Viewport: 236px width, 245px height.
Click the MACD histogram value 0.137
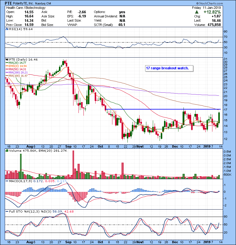click(62, 181)
